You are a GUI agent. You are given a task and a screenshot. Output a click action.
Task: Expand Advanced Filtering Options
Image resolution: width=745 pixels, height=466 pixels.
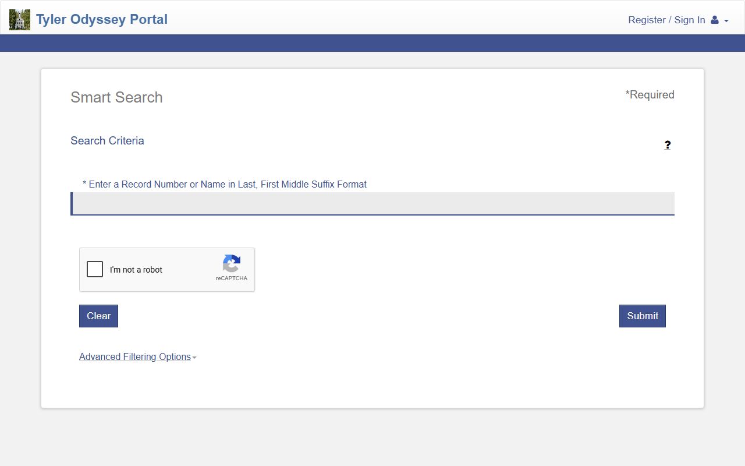(x=137, y=357)
